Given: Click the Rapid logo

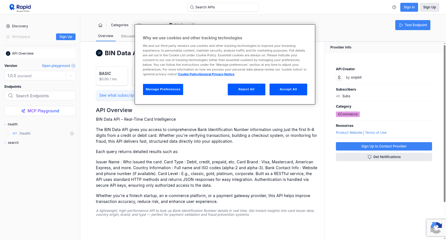Looking at the screenshot, I should [20, 8].
